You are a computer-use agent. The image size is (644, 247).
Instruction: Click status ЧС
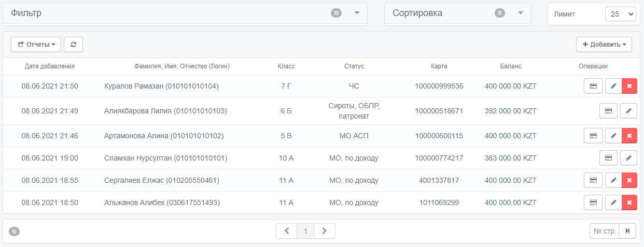354,86
